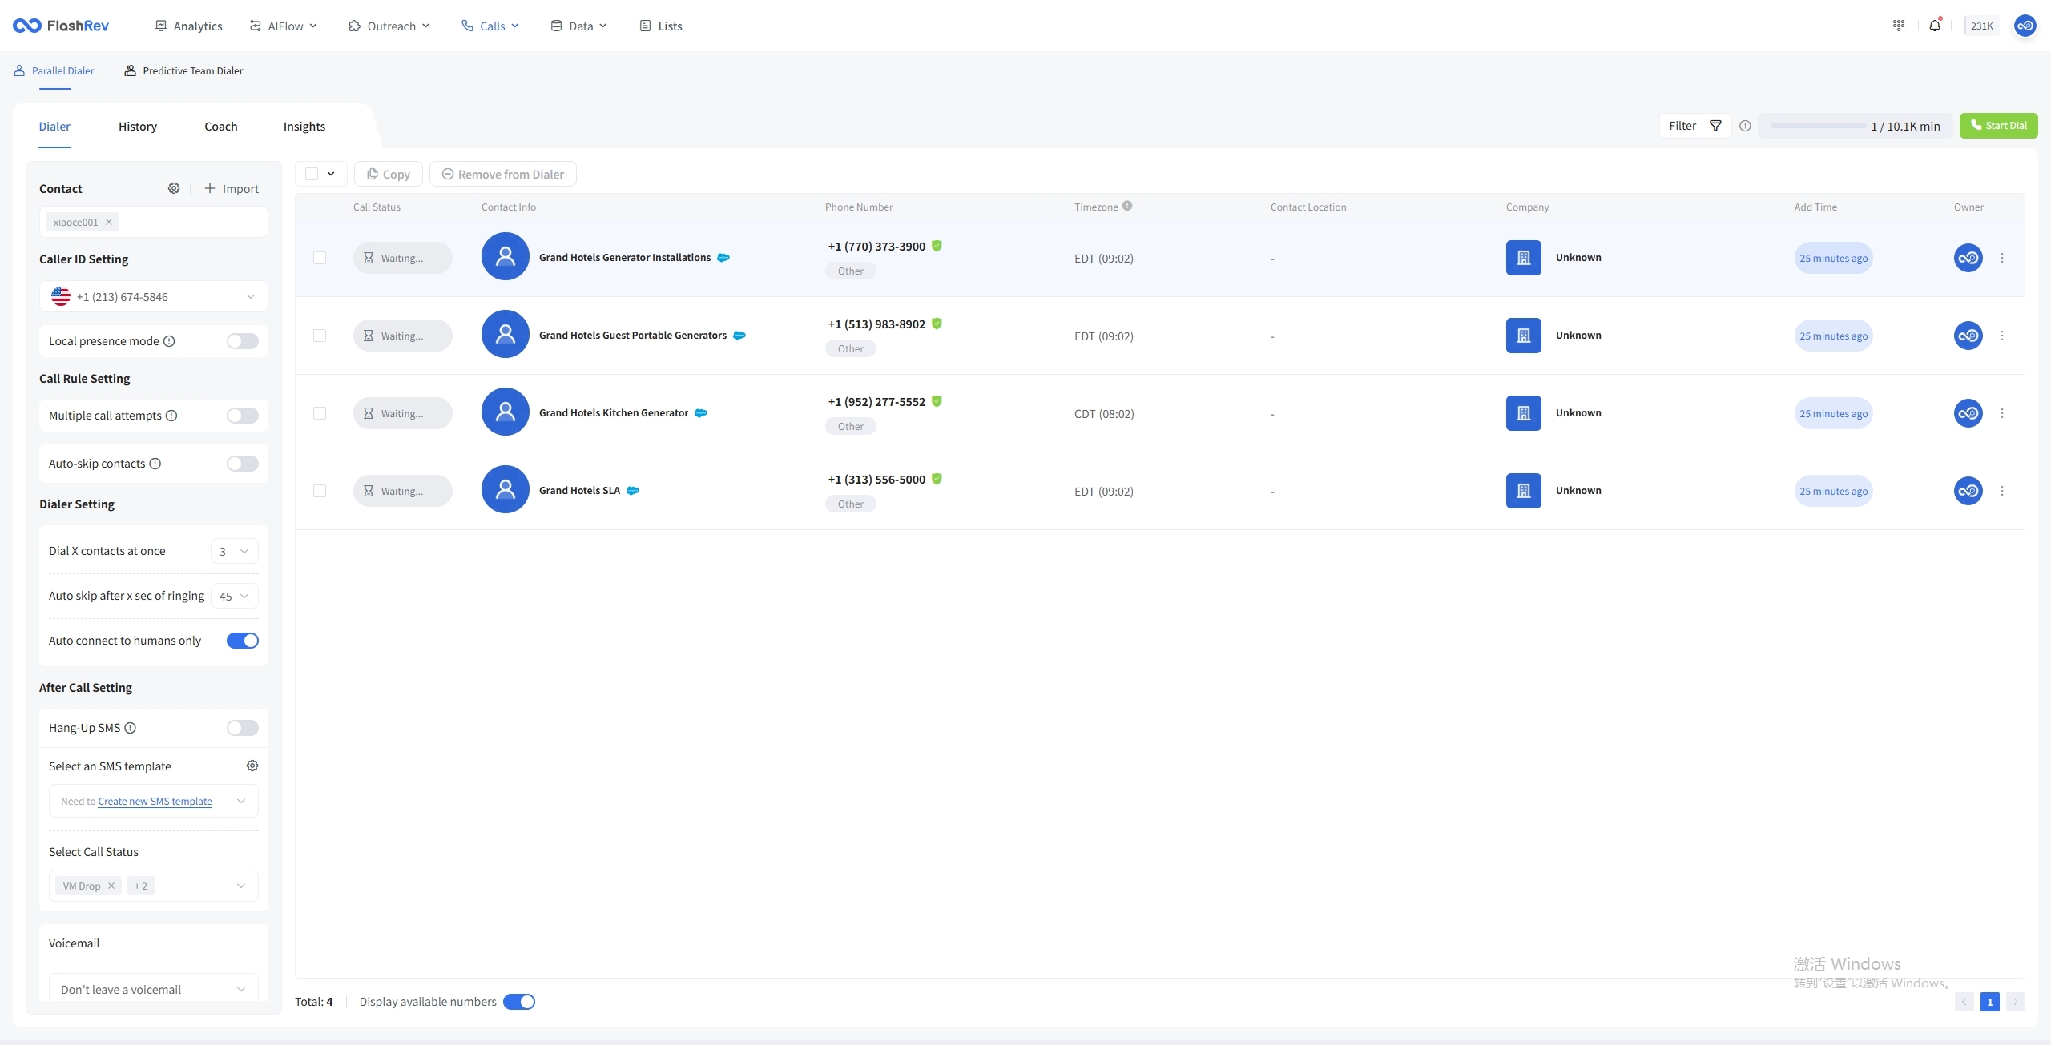Screen dimensions: 2051x1045
Task: Click the notification bell icon
Action: point(1934,26)
